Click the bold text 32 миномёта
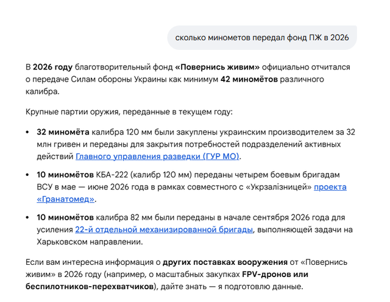 [x=63, y=132]
